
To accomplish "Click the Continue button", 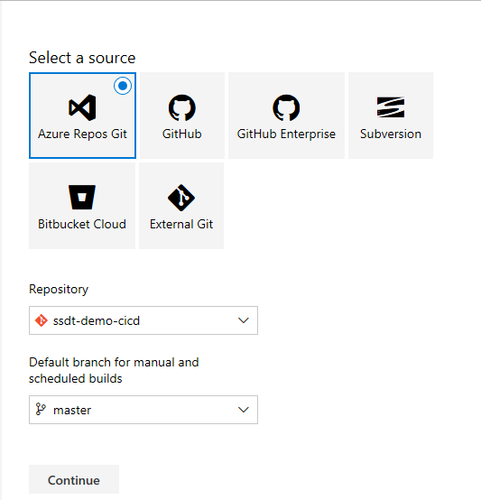I will [74, 479].
